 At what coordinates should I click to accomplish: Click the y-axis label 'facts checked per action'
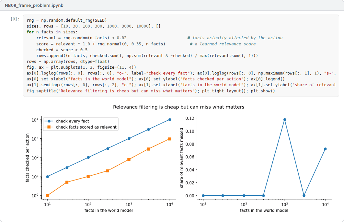(x=27, y=158)
